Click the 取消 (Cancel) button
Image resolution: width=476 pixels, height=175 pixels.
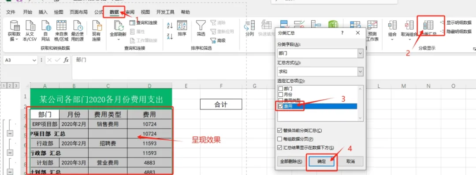click(350, 161)
